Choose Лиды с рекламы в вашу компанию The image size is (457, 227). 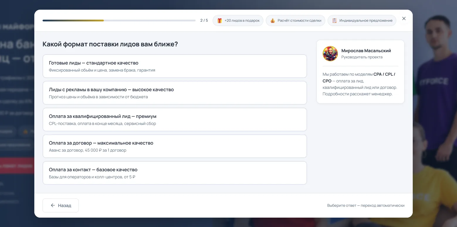[x=175, y=93]
